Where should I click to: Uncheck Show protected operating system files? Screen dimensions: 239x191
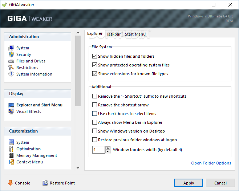coord(94,65)
